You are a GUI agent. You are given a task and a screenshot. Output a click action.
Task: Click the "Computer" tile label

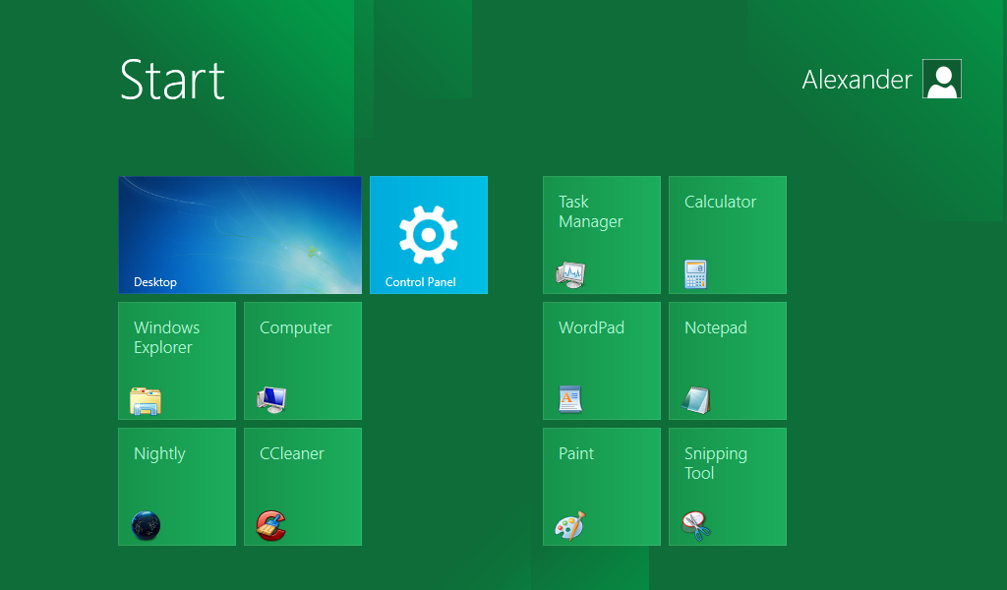[x=296, y=328]
